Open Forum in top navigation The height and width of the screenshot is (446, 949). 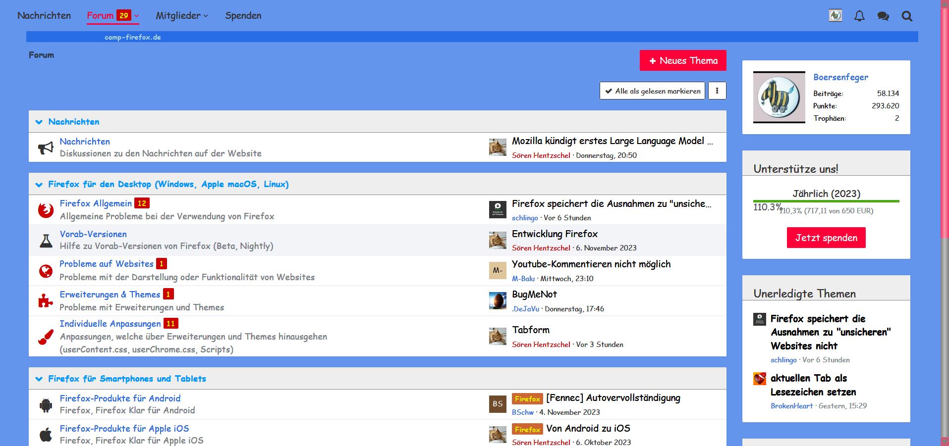coord(100,16)
